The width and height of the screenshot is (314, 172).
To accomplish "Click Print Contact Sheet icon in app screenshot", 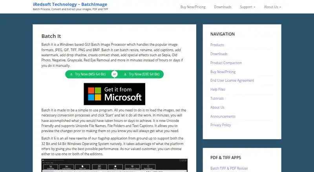I will click(132, 167).
